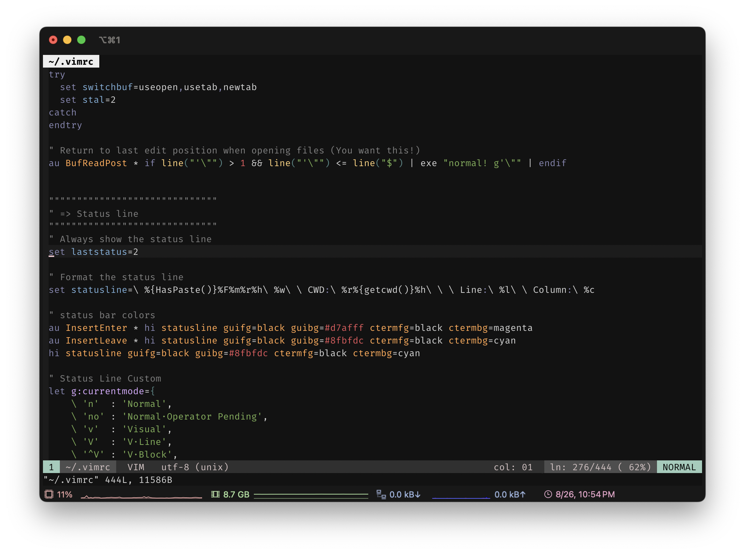Click the 8.7 GB memory value
The height and width of the screenshot is (554, 745).
(x=236, y=495)
